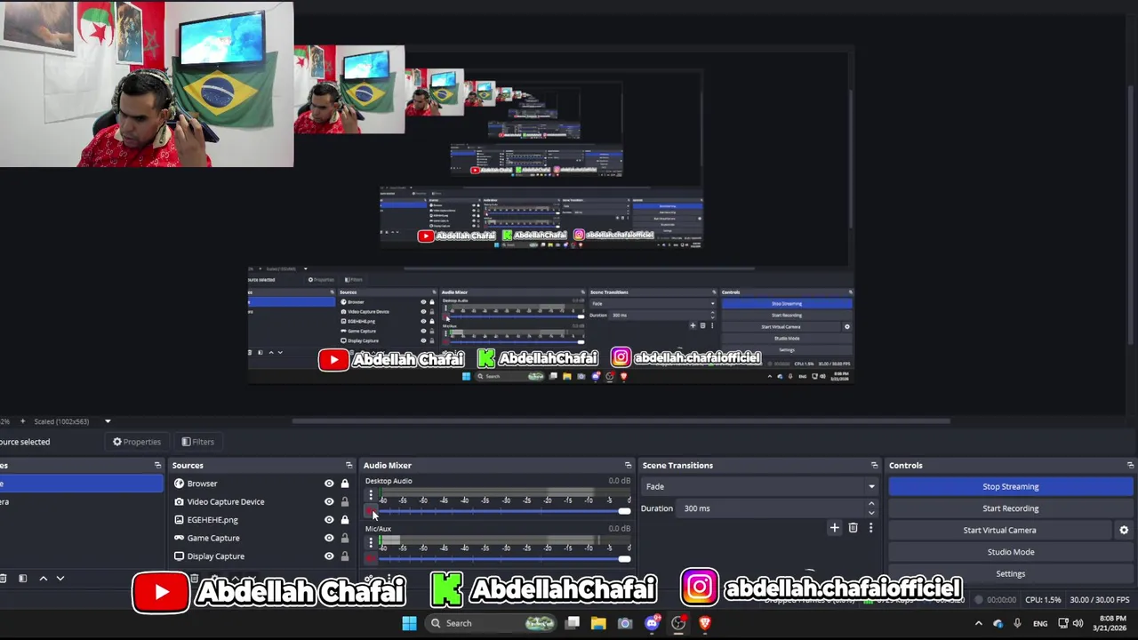Float the Controls dock panel

[x=1130, y=465]
